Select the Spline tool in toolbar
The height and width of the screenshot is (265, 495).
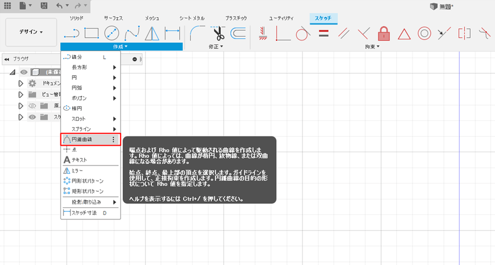click(x=132, y=34)
